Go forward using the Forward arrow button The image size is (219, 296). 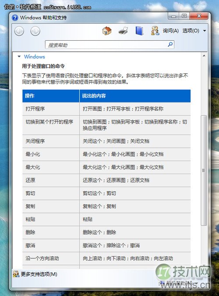coord(35,31)
